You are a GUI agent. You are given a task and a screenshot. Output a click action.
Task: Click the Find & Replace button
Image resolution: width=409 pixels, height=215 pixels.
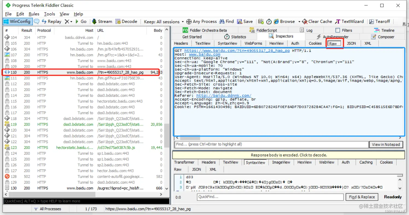(x=362, y=197)
